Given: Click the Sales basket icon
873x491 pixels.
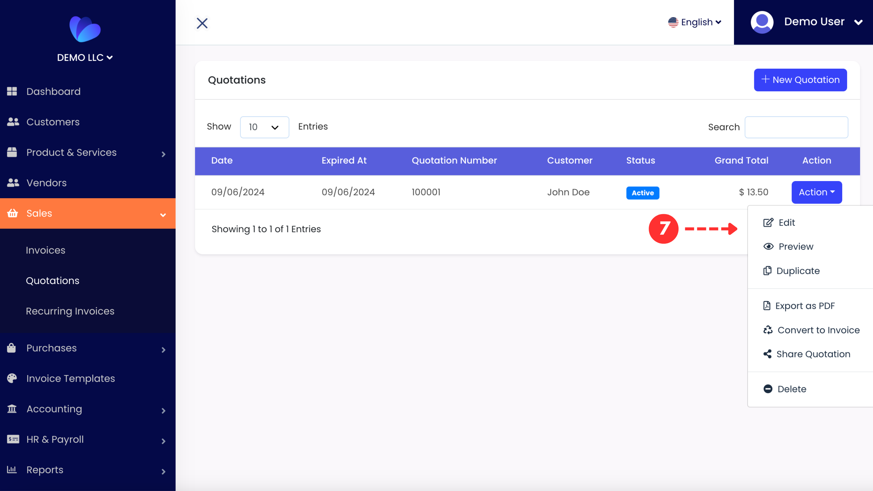Looking at the screenshot, I should 13,213.
